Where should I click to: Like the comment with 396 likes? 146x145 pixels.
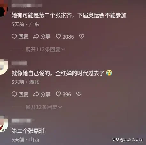coord(58,94)
